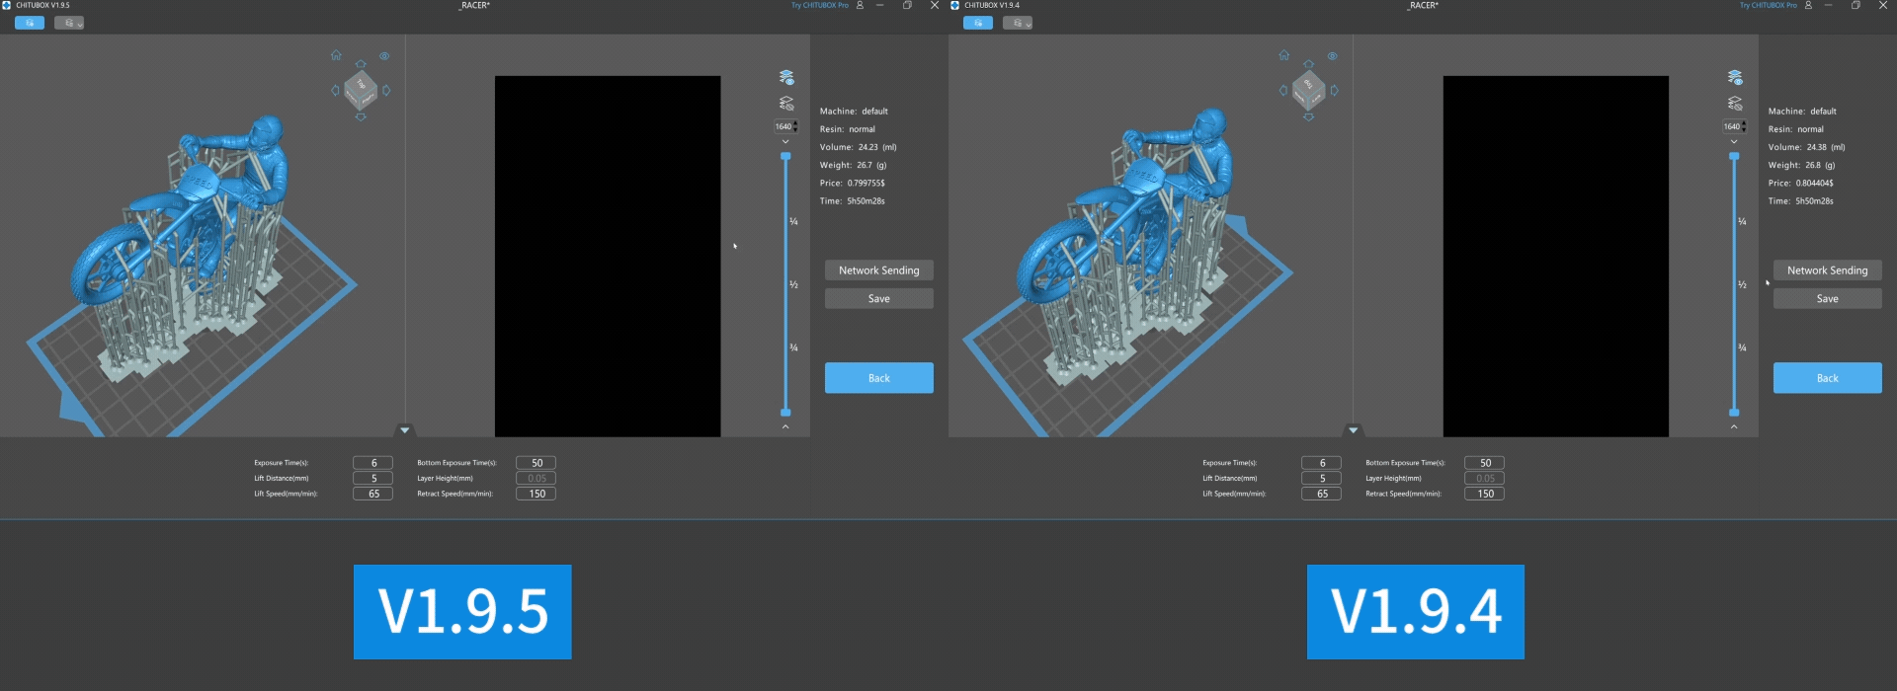1897x691 pixels.
Task: Click the blue slice toolbar button in V1.9.5
Action: (x=30, y=23)
